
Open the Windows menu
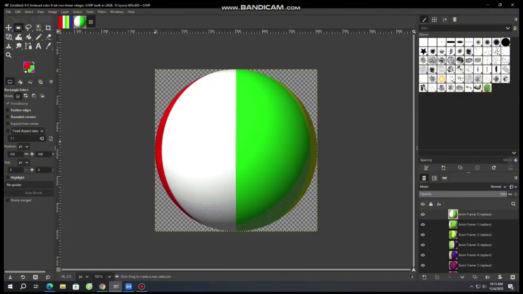click(x=117, y=12)
